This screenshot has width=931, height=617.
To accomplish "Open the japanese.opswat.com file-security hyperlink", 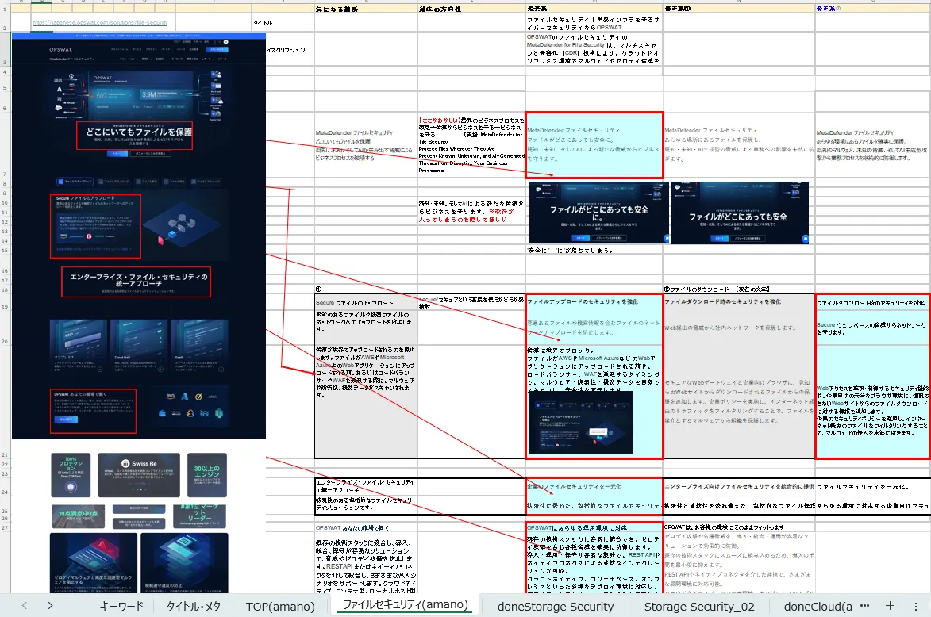I will [x=100, y=22].
